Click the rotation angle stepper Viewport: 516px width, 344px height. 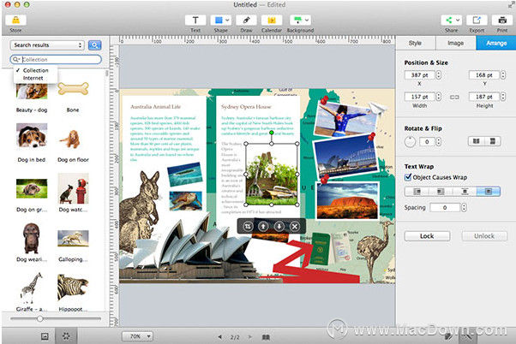(x=438, y=141)
